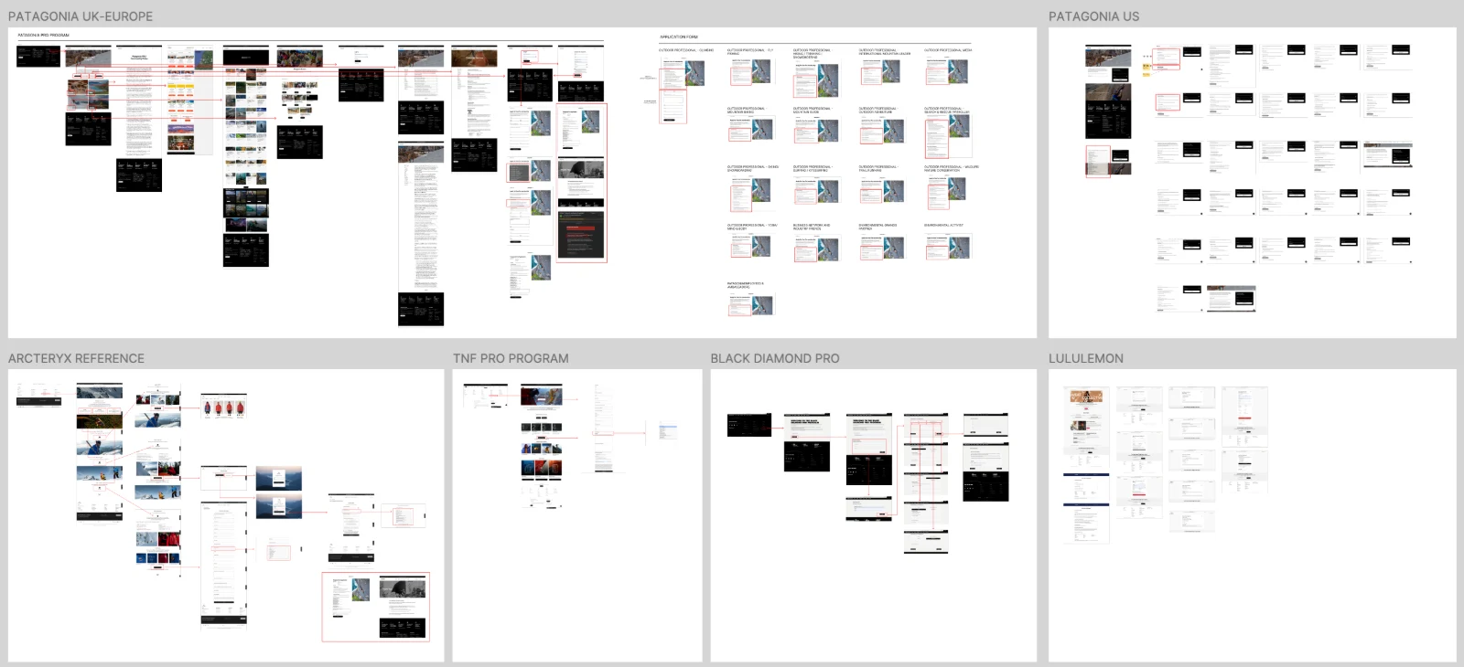The width and height of the screenshot is (1464, 667).
Task: Click the Outdoor Professional - Climbing label
Action: tap(686, 50)
